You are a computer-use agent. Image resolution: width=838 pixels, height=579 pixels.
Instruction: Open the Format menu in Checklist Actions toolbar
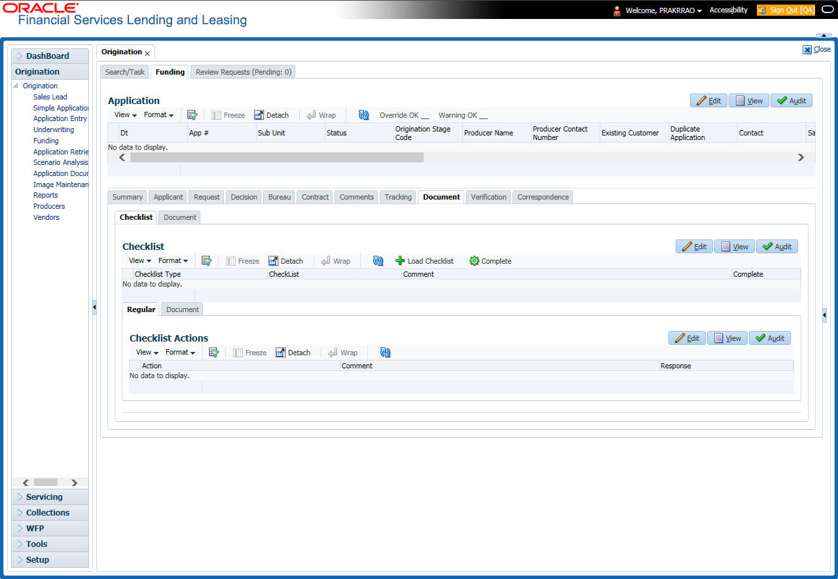[180, 352]
